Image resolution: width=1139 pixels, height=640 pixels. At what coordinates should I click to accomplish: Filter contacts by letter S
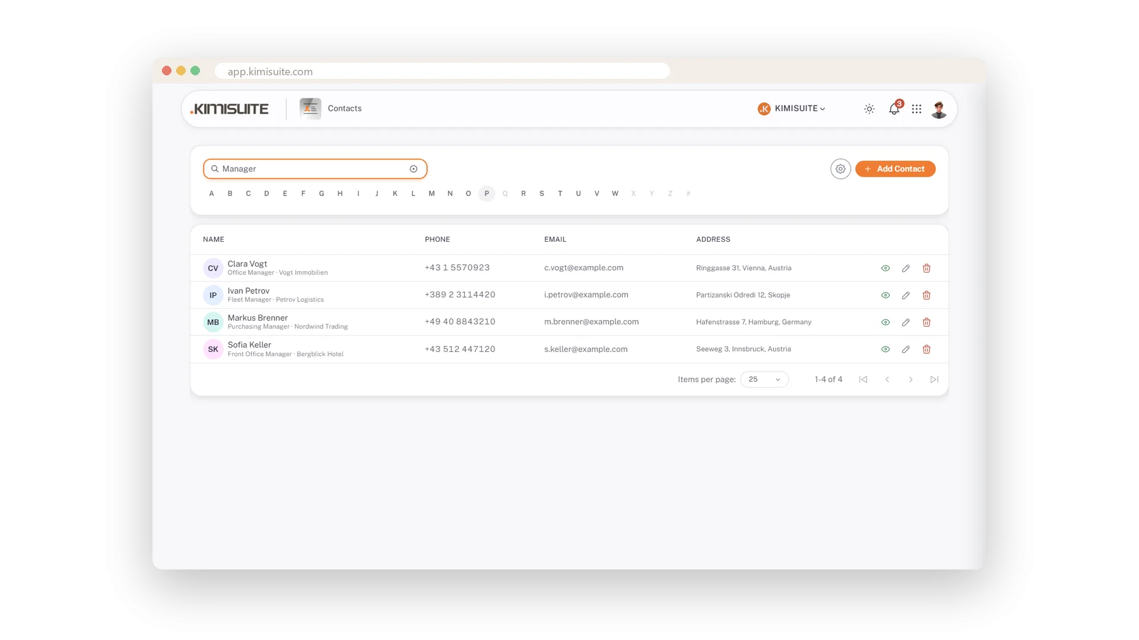[x=542, y=194]
